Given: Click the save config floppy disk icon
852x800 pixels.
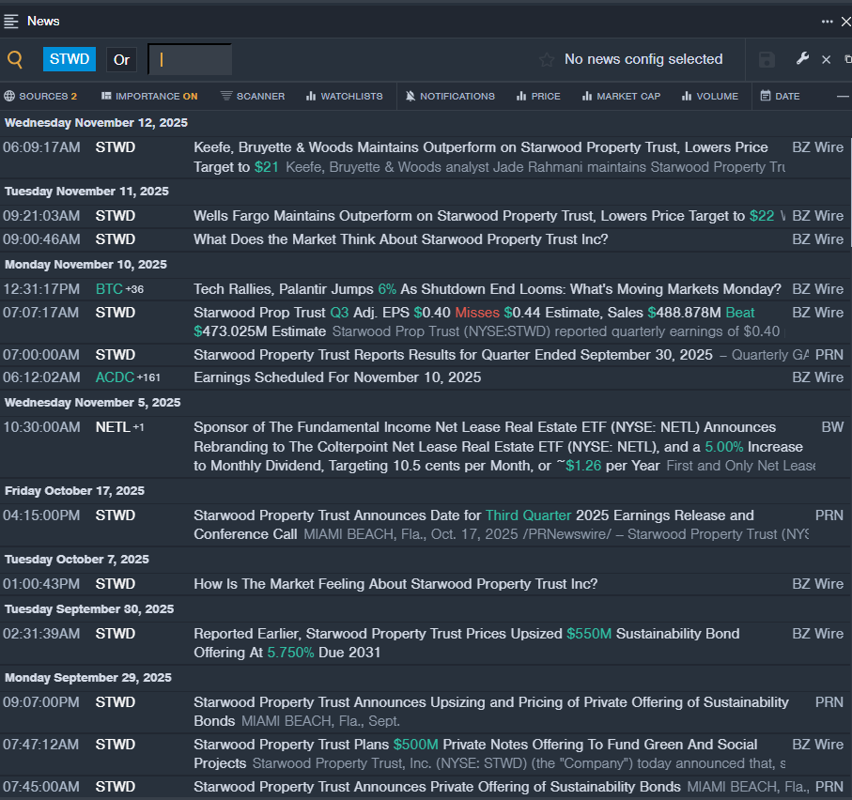Looking at the screenshot, I should 767,60.
